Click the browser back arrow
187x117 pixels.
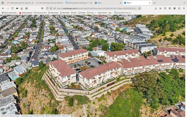coord(3,8)
